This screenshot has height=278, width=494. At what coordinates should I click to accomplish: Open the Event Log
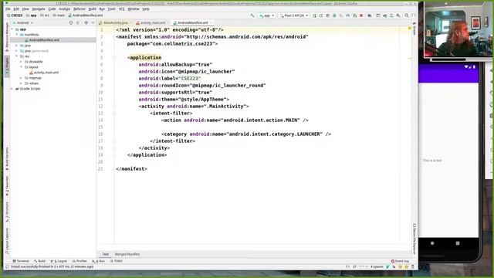click(x=400, y=261)
